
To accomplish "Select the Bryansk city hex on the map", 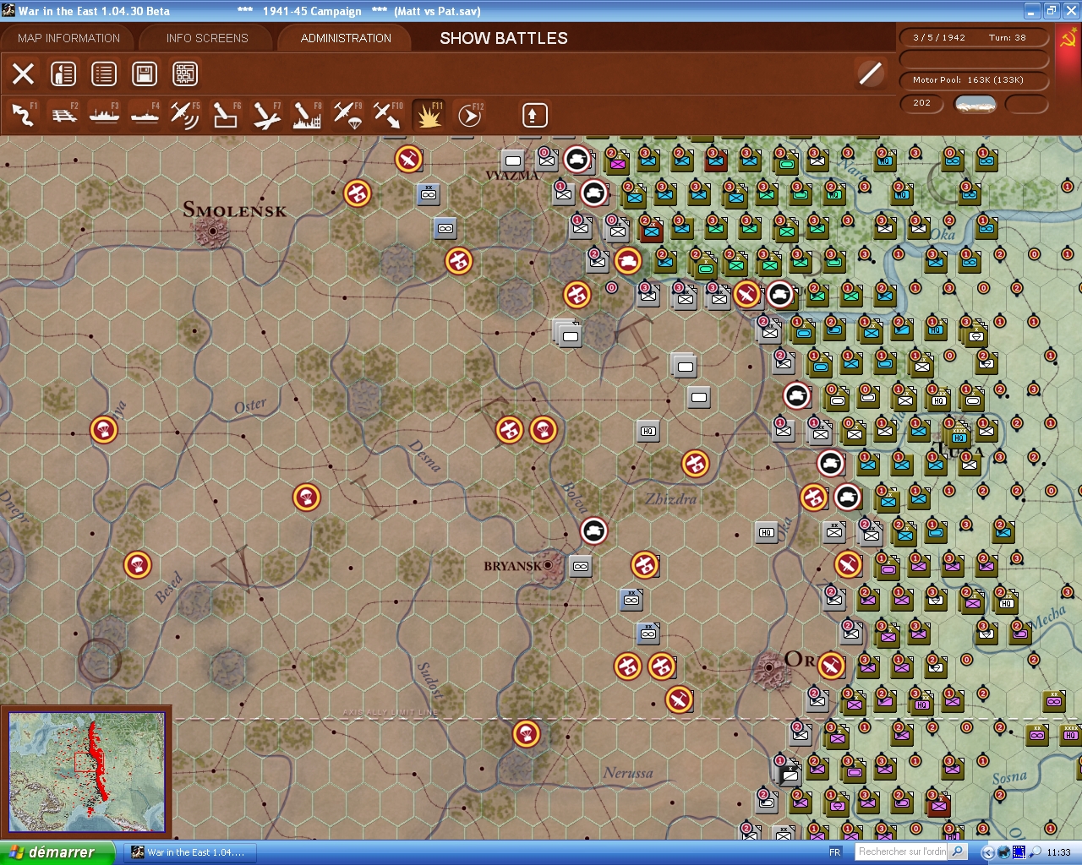I will (x=549, y=566).
